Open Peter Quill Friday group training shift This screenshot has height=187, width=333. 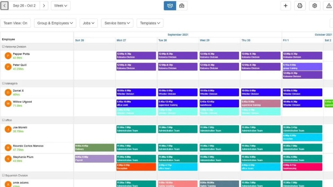click(302, 66)
